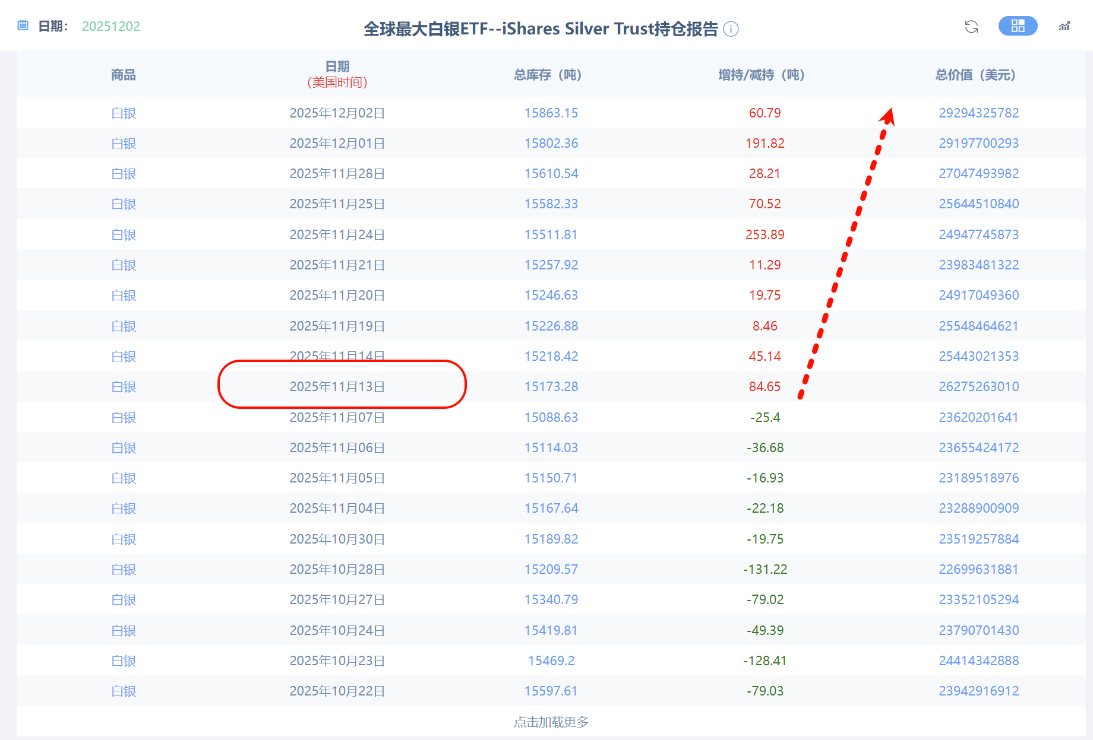1093x740 pixels.
Task: Click total inventory value 15340.79
Action: tap(551, 599)
